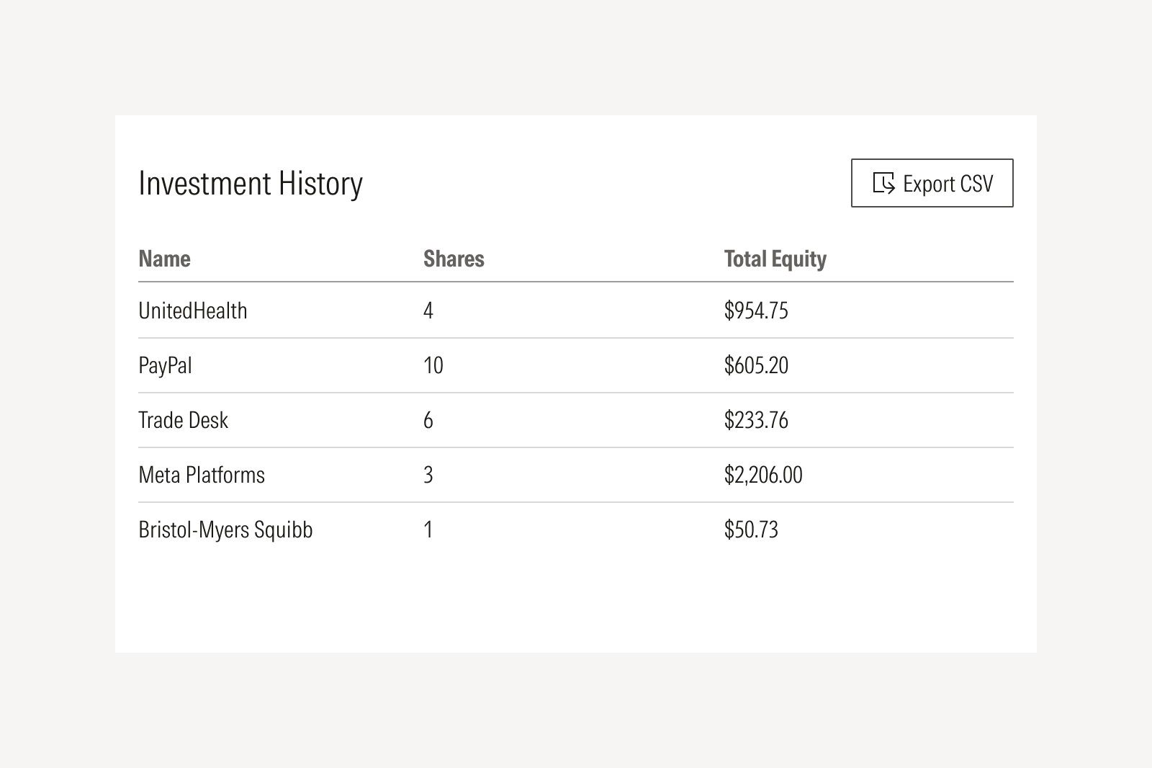Viewport: 1152px width, 768px height.
Task: Click the Export CSV button
Action: point(932,183)
